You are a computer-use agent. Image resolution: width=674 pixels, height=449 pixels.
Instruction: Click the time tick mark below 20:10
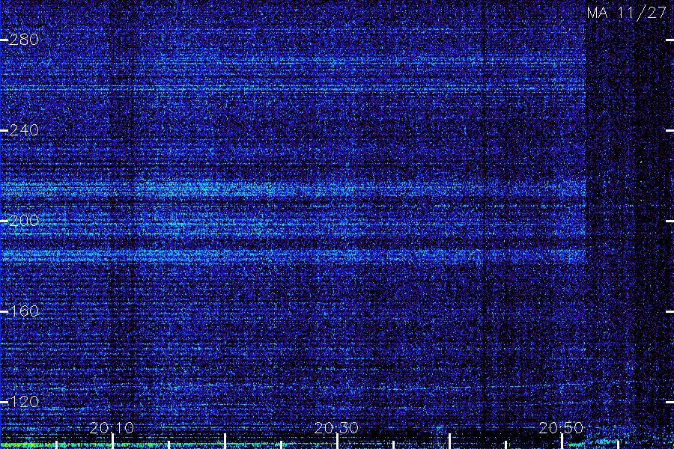point(112,442)
